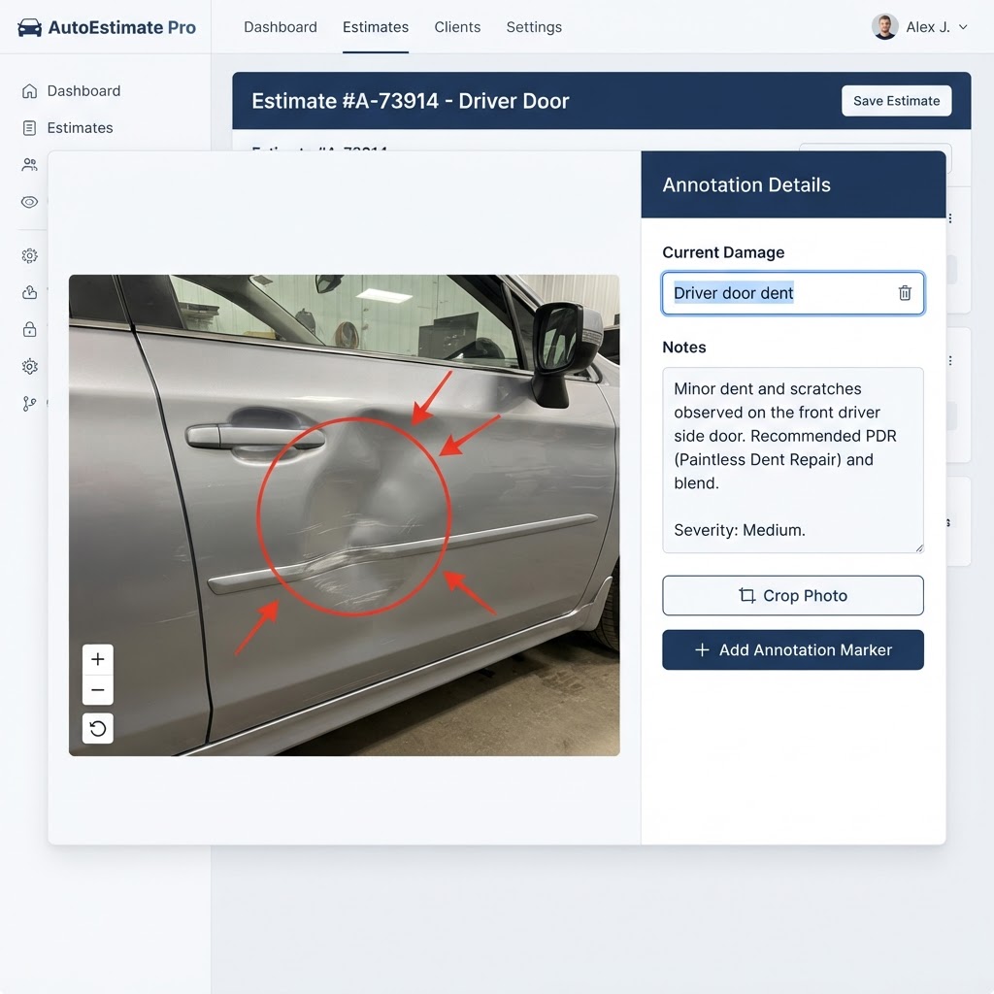The height and width of the screenshot is (994, 994).
Task: Open the upper three-dot menu behind the panel
Action: pyautogui.click(x=949, y=218)
